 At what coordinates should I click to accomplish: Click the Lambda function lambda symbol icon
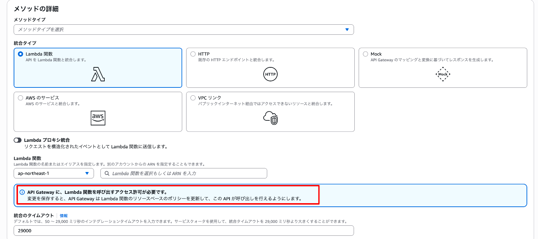point(98,74)
